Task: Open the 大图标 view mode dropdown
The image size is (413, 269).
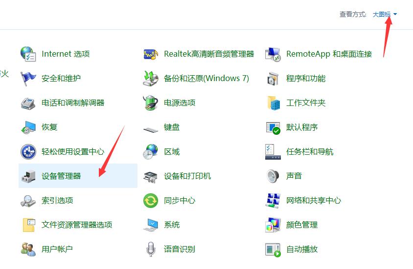Action: click(385, 15)
